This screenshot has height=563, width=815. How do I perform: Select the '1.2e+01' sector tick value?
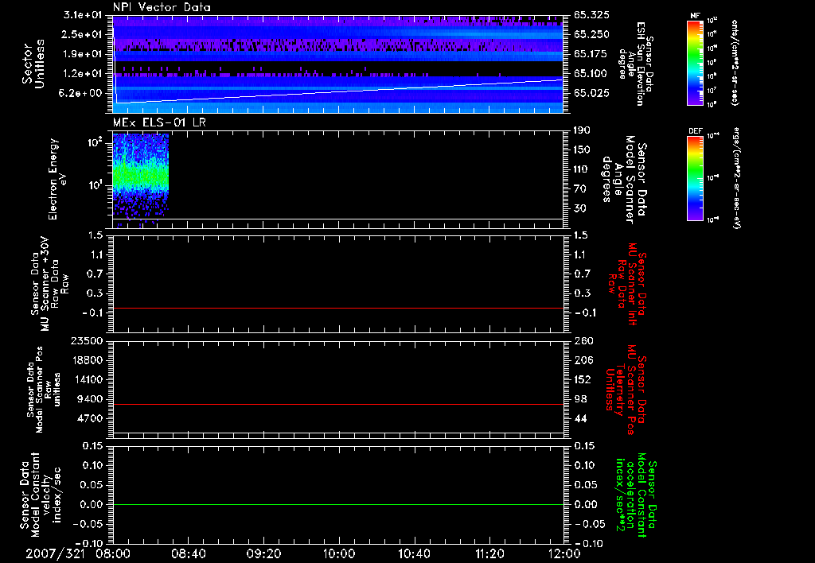click(82, 74)
